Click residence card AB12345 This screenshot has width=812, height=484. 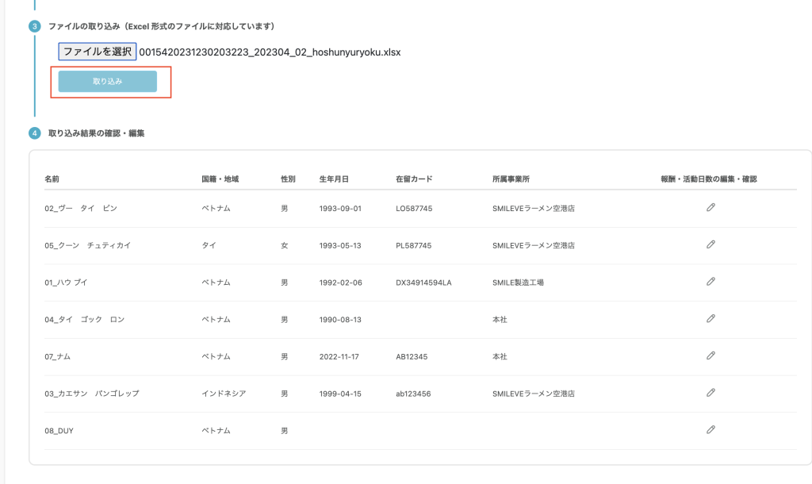tap(412, 356)
